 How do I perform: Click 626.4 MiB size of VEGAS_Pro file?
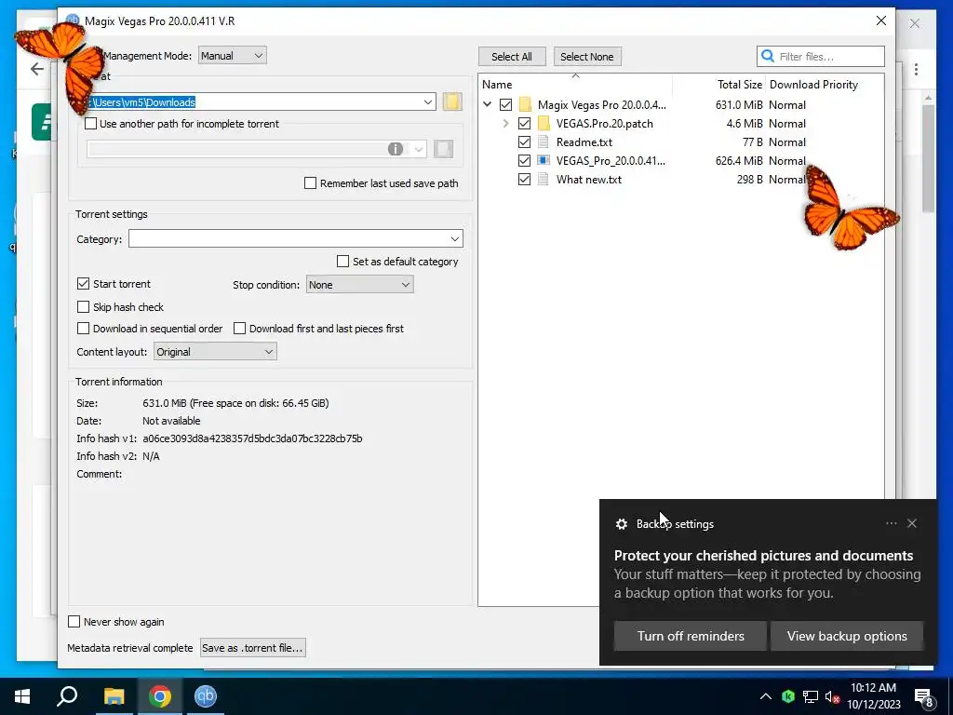click(738, 160)
